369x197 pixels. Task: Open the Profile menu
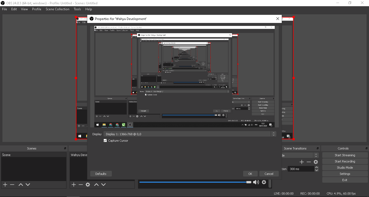(x=37, y=9)
